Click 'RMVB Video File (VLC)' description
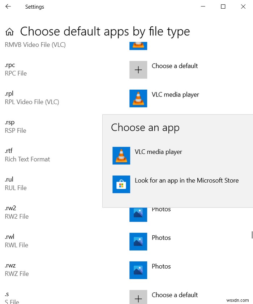Screen dimensions: 253x304 (x=35, y=45)
